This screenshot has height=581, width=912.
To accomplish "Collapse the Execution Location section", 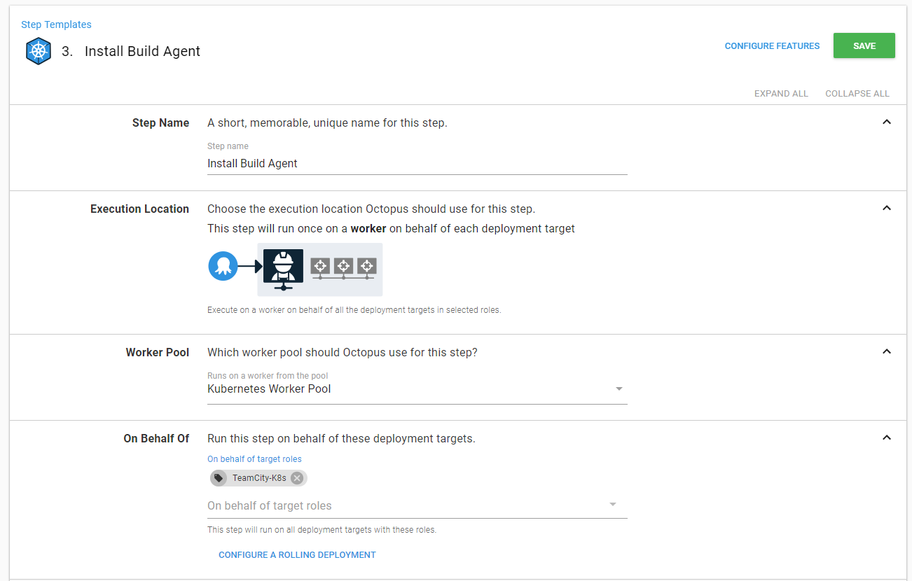I will click(x=886, y=208).
